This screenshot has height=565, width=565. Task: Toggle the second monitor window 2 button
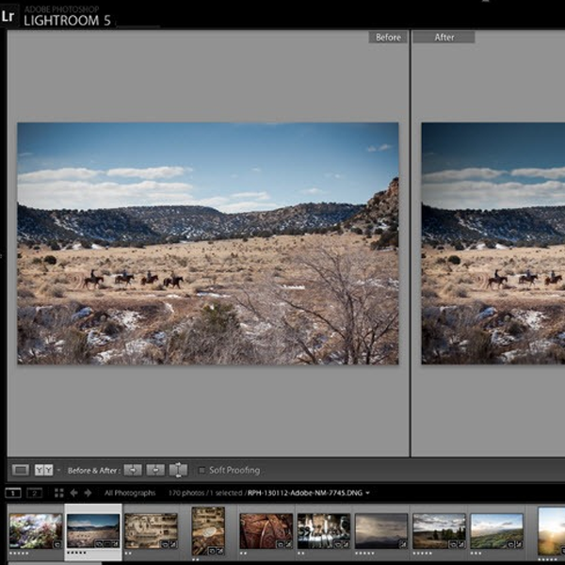(x=34, y=492)
